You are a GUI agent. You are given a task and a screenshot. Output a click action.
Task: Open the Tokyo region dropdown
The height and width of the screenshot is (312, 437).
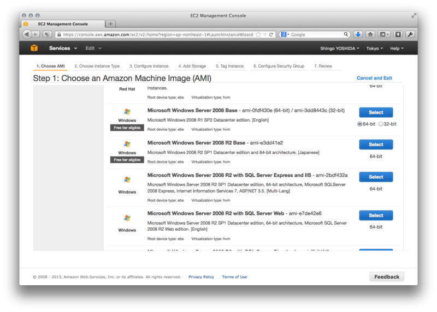click(375, 49)
